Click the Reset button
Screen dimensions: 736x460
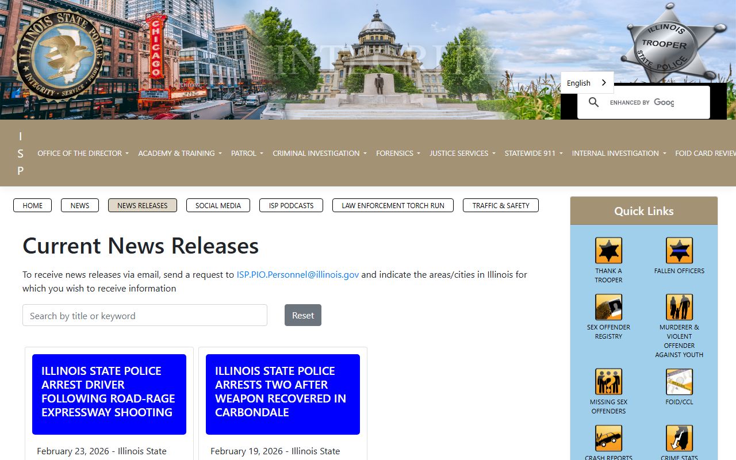coord(303,315)
